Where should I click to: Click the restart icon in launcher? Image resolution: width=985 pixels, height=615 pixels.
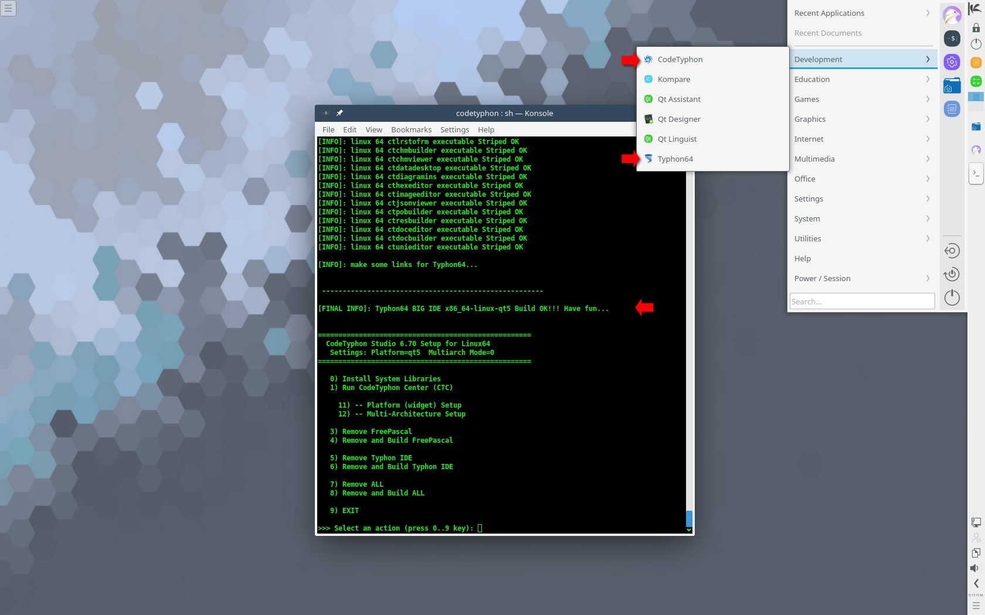tap(952, 274)
